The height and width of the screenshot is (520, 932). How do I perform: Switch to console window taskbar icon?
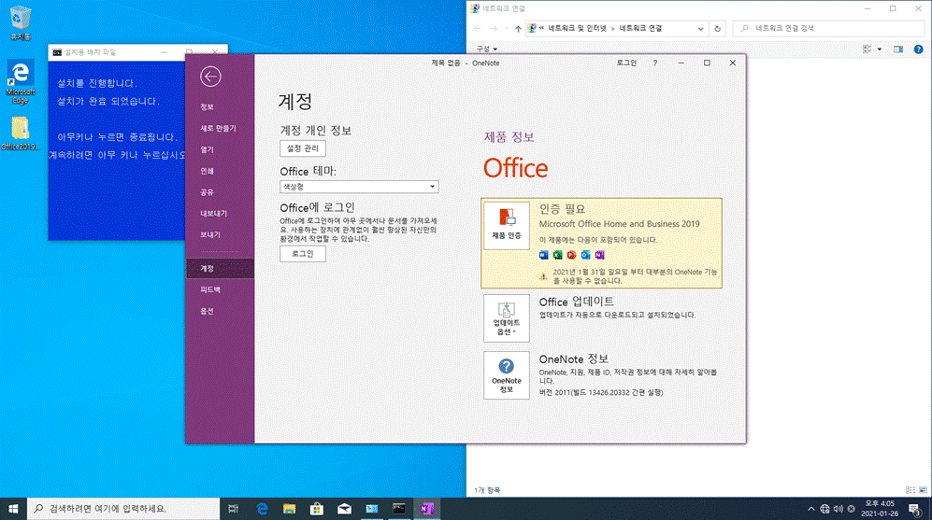[x=399, y=509]
